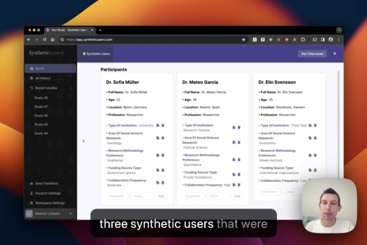Delete Mateo García's Collaboration Frequency
This screenshot has height=245, width=367.
[239, 185]
